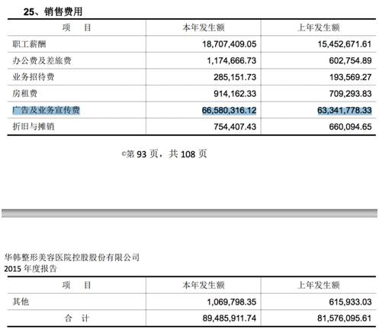Select the 房租费 row label
This screenshot has height=329, width=379.
pos(25,93)
